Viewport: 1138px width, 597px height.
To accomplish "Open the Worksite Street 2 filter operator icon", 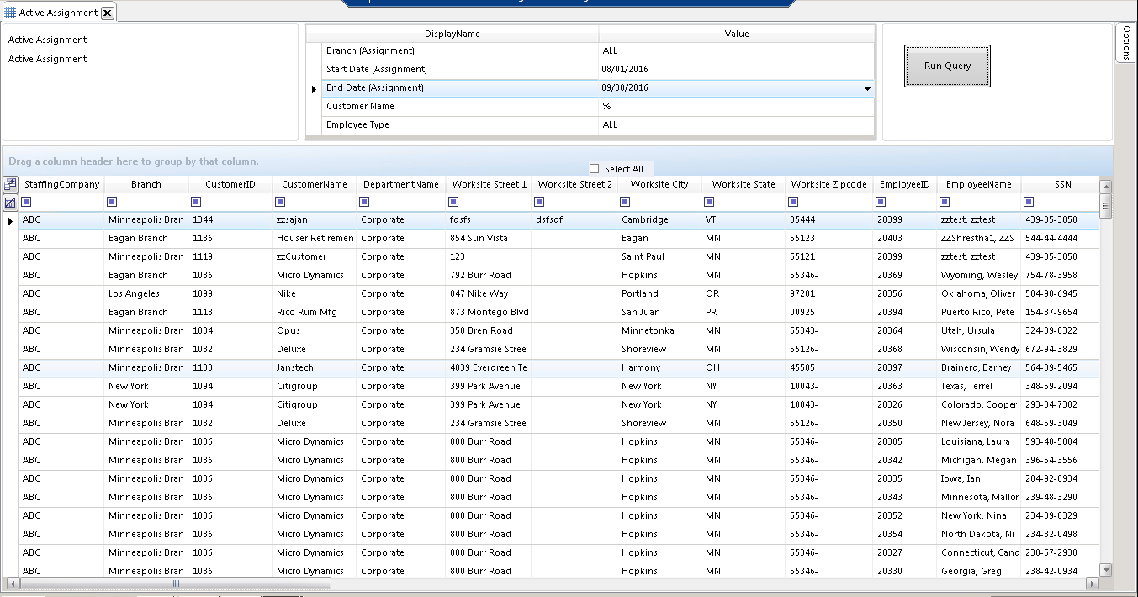I will pos(540,202).
